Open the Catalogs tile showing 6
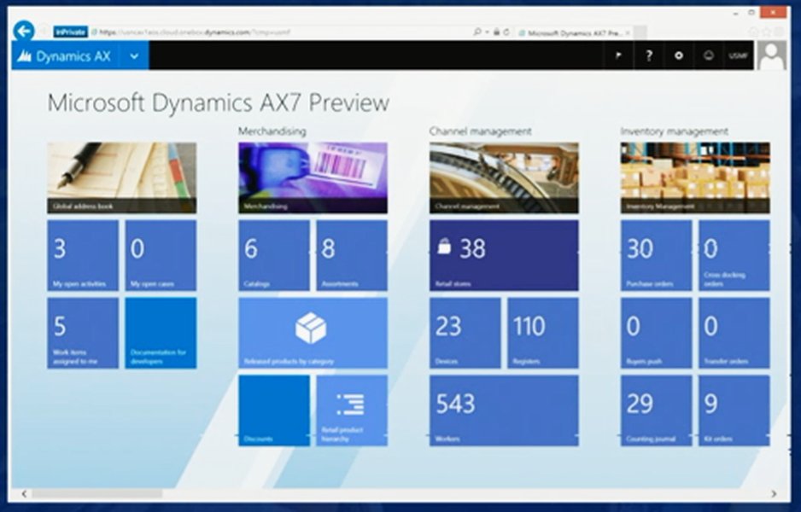Screen dimensions: 801x512 [274, 255]
